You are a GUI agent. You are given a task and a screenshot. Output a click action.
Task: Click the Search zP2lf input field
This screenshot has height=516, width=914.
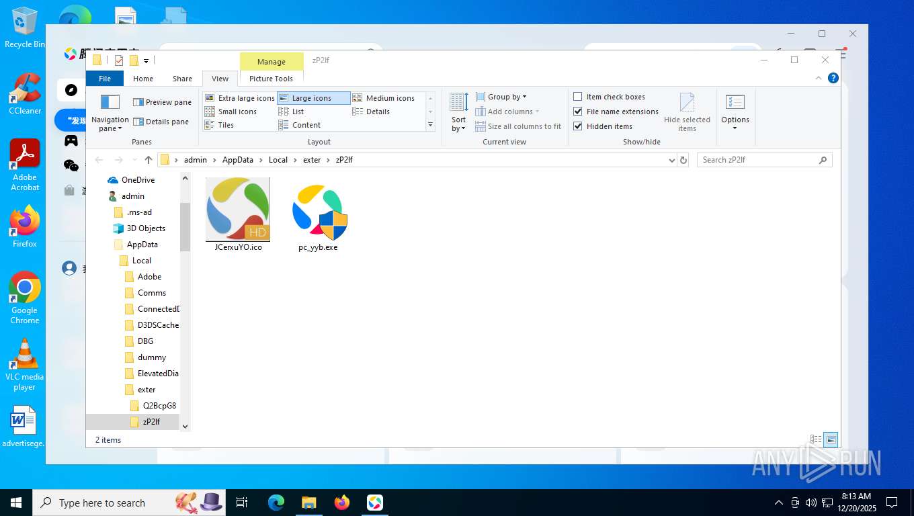(x=765, y=160)
